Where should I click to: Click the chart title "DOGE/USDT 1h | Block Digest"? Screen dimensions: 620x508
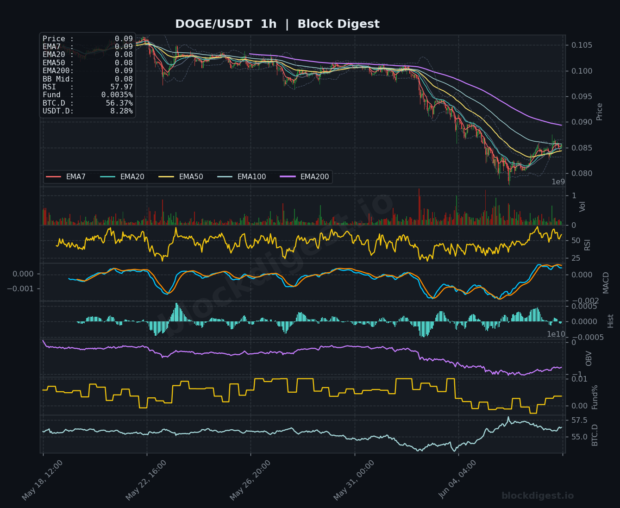click(277, 24)
